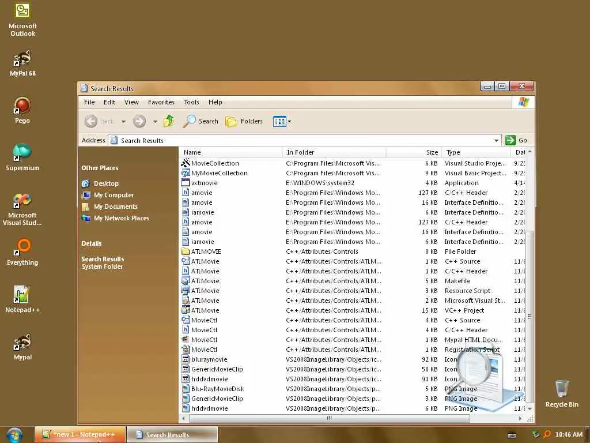Open Back button history dropdown arrow
The height and width of the screenshot is (443, 590).
coord(123,121)
